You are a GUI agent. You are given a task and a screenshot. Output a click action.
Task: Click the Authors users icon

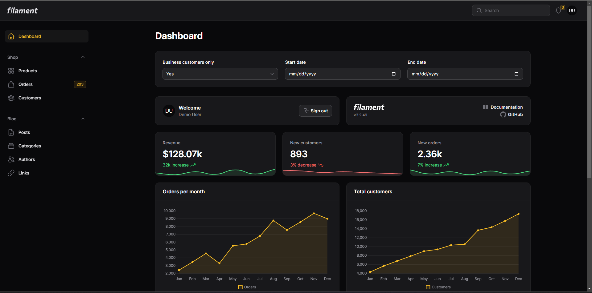pyautogui.click(x=11, y=159)
